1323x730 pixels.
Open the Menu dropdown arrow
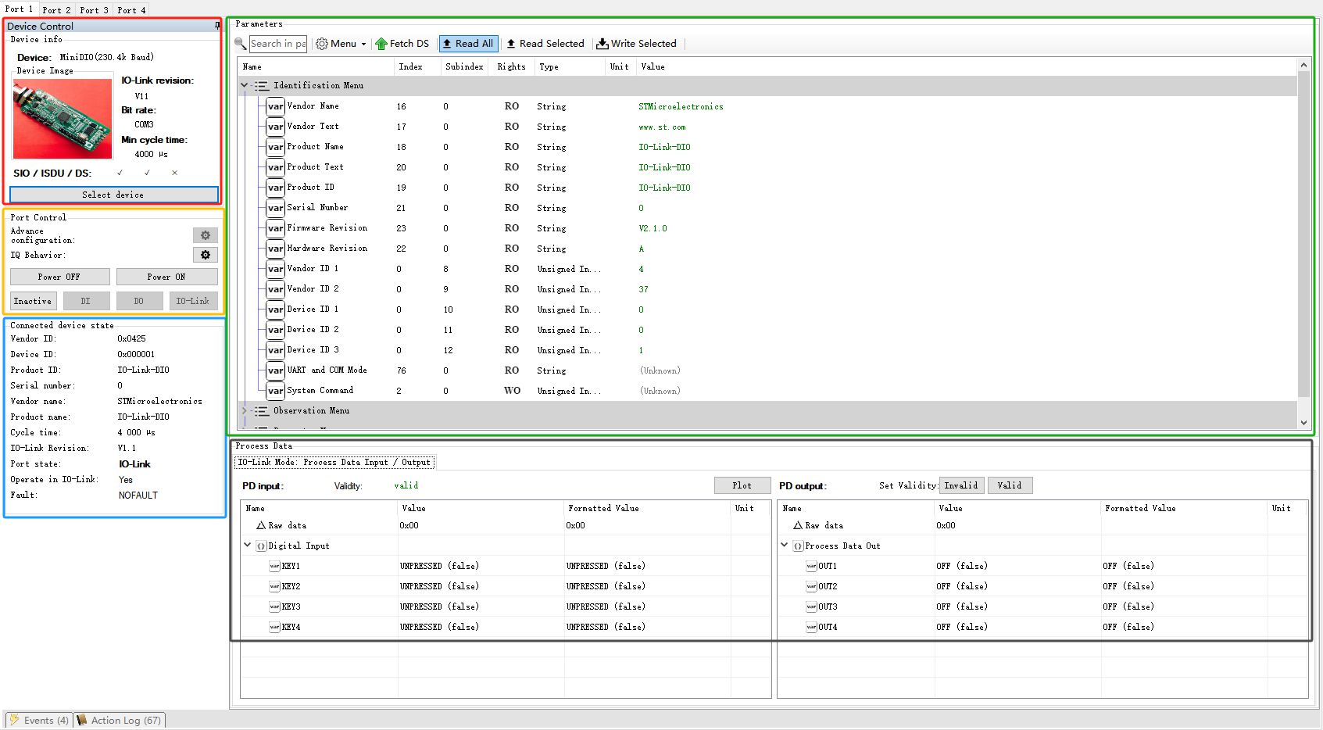(363, 44)
